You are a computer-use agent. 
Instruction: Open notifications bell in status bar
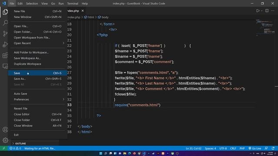pyautogui.click(x=273, y=148)
